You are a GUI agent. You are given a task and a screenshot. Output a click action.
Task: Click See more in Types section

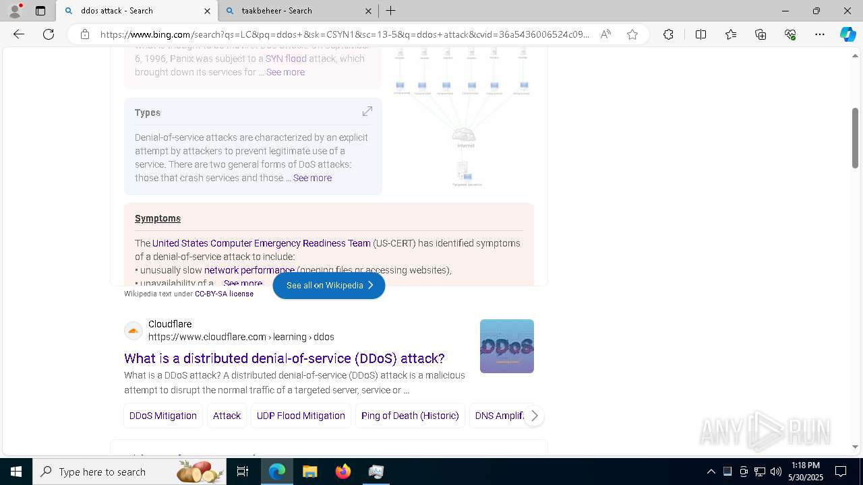tap(312, 178)
